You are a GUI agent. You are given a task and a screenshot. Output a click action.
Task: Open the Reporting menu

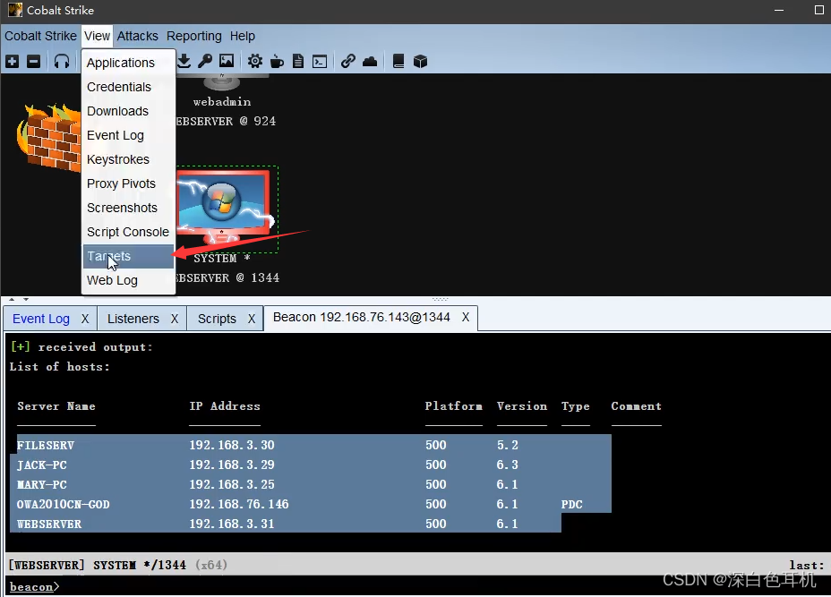(194, 36)
